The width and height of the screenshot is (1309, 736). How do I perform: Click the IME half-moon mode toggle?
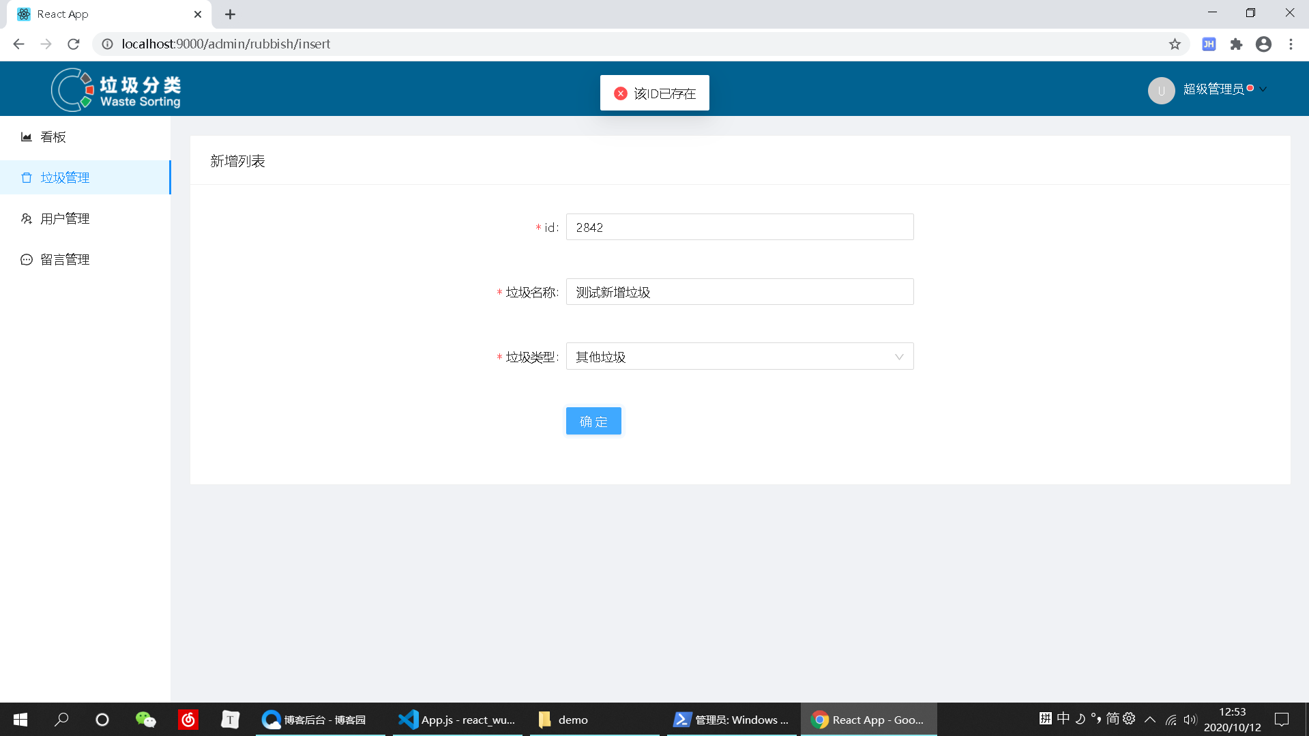(1080, 718)
